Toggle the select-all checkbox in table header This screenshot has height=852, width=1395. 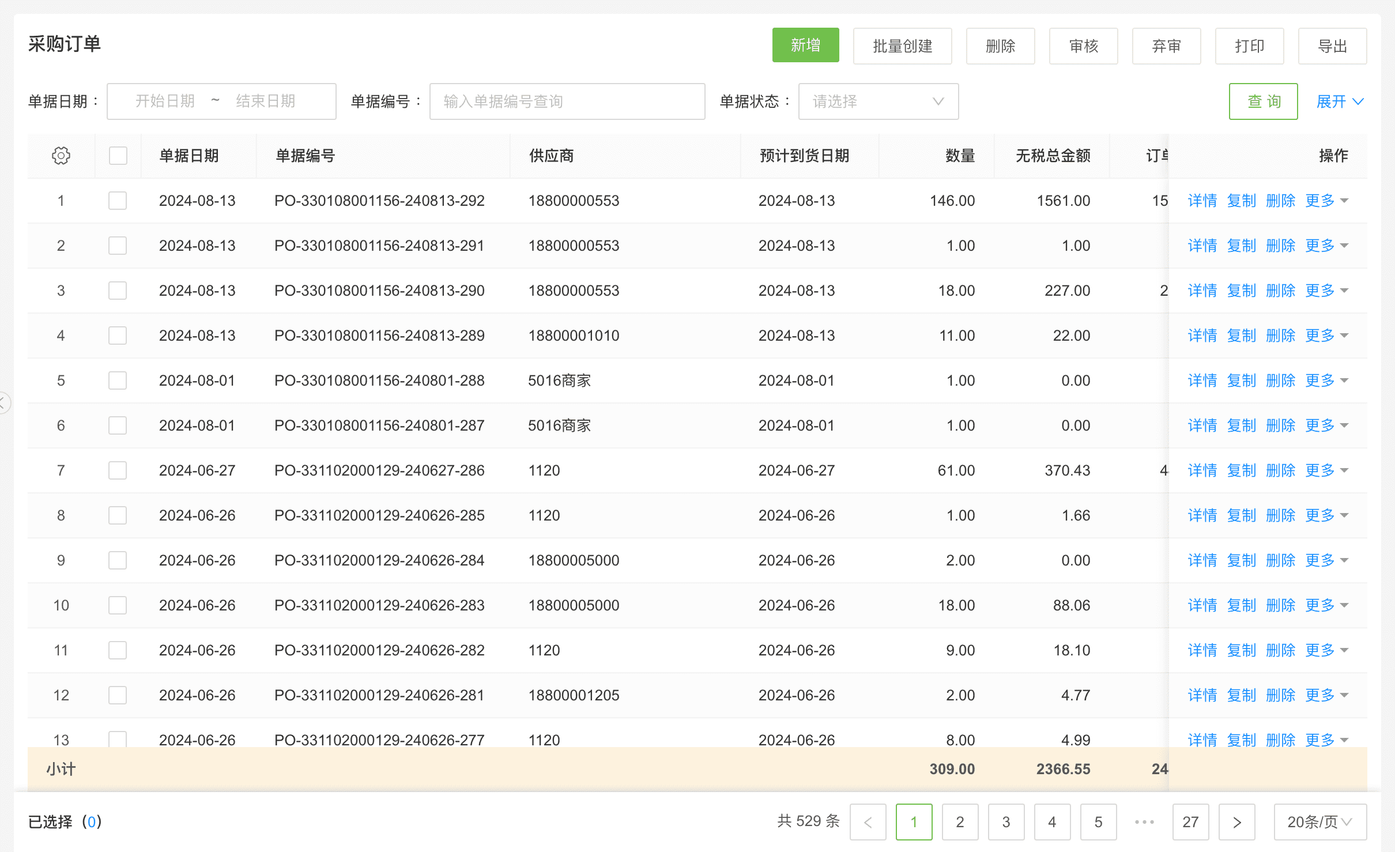click(118, 156)
